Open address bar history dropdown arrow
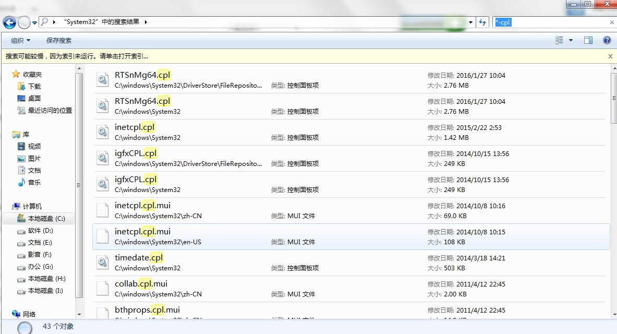 tap(471, 22)
